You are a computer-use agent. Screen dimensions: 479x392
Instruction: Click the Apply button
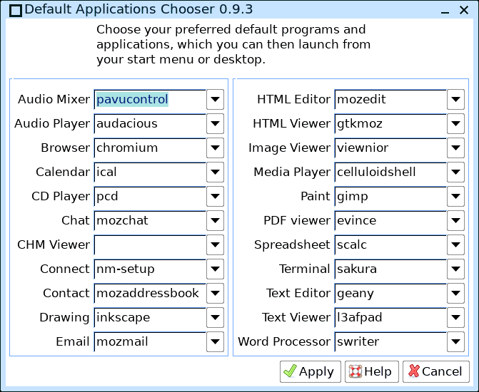(311, 371)
